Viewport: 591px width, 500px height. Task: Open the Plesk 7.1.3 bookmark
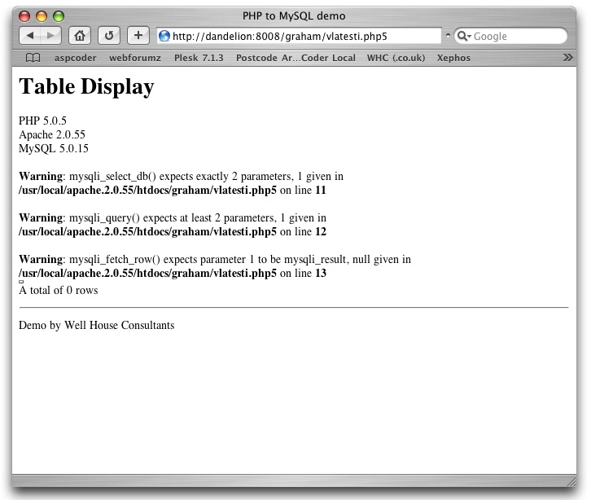tap(199, 58)
